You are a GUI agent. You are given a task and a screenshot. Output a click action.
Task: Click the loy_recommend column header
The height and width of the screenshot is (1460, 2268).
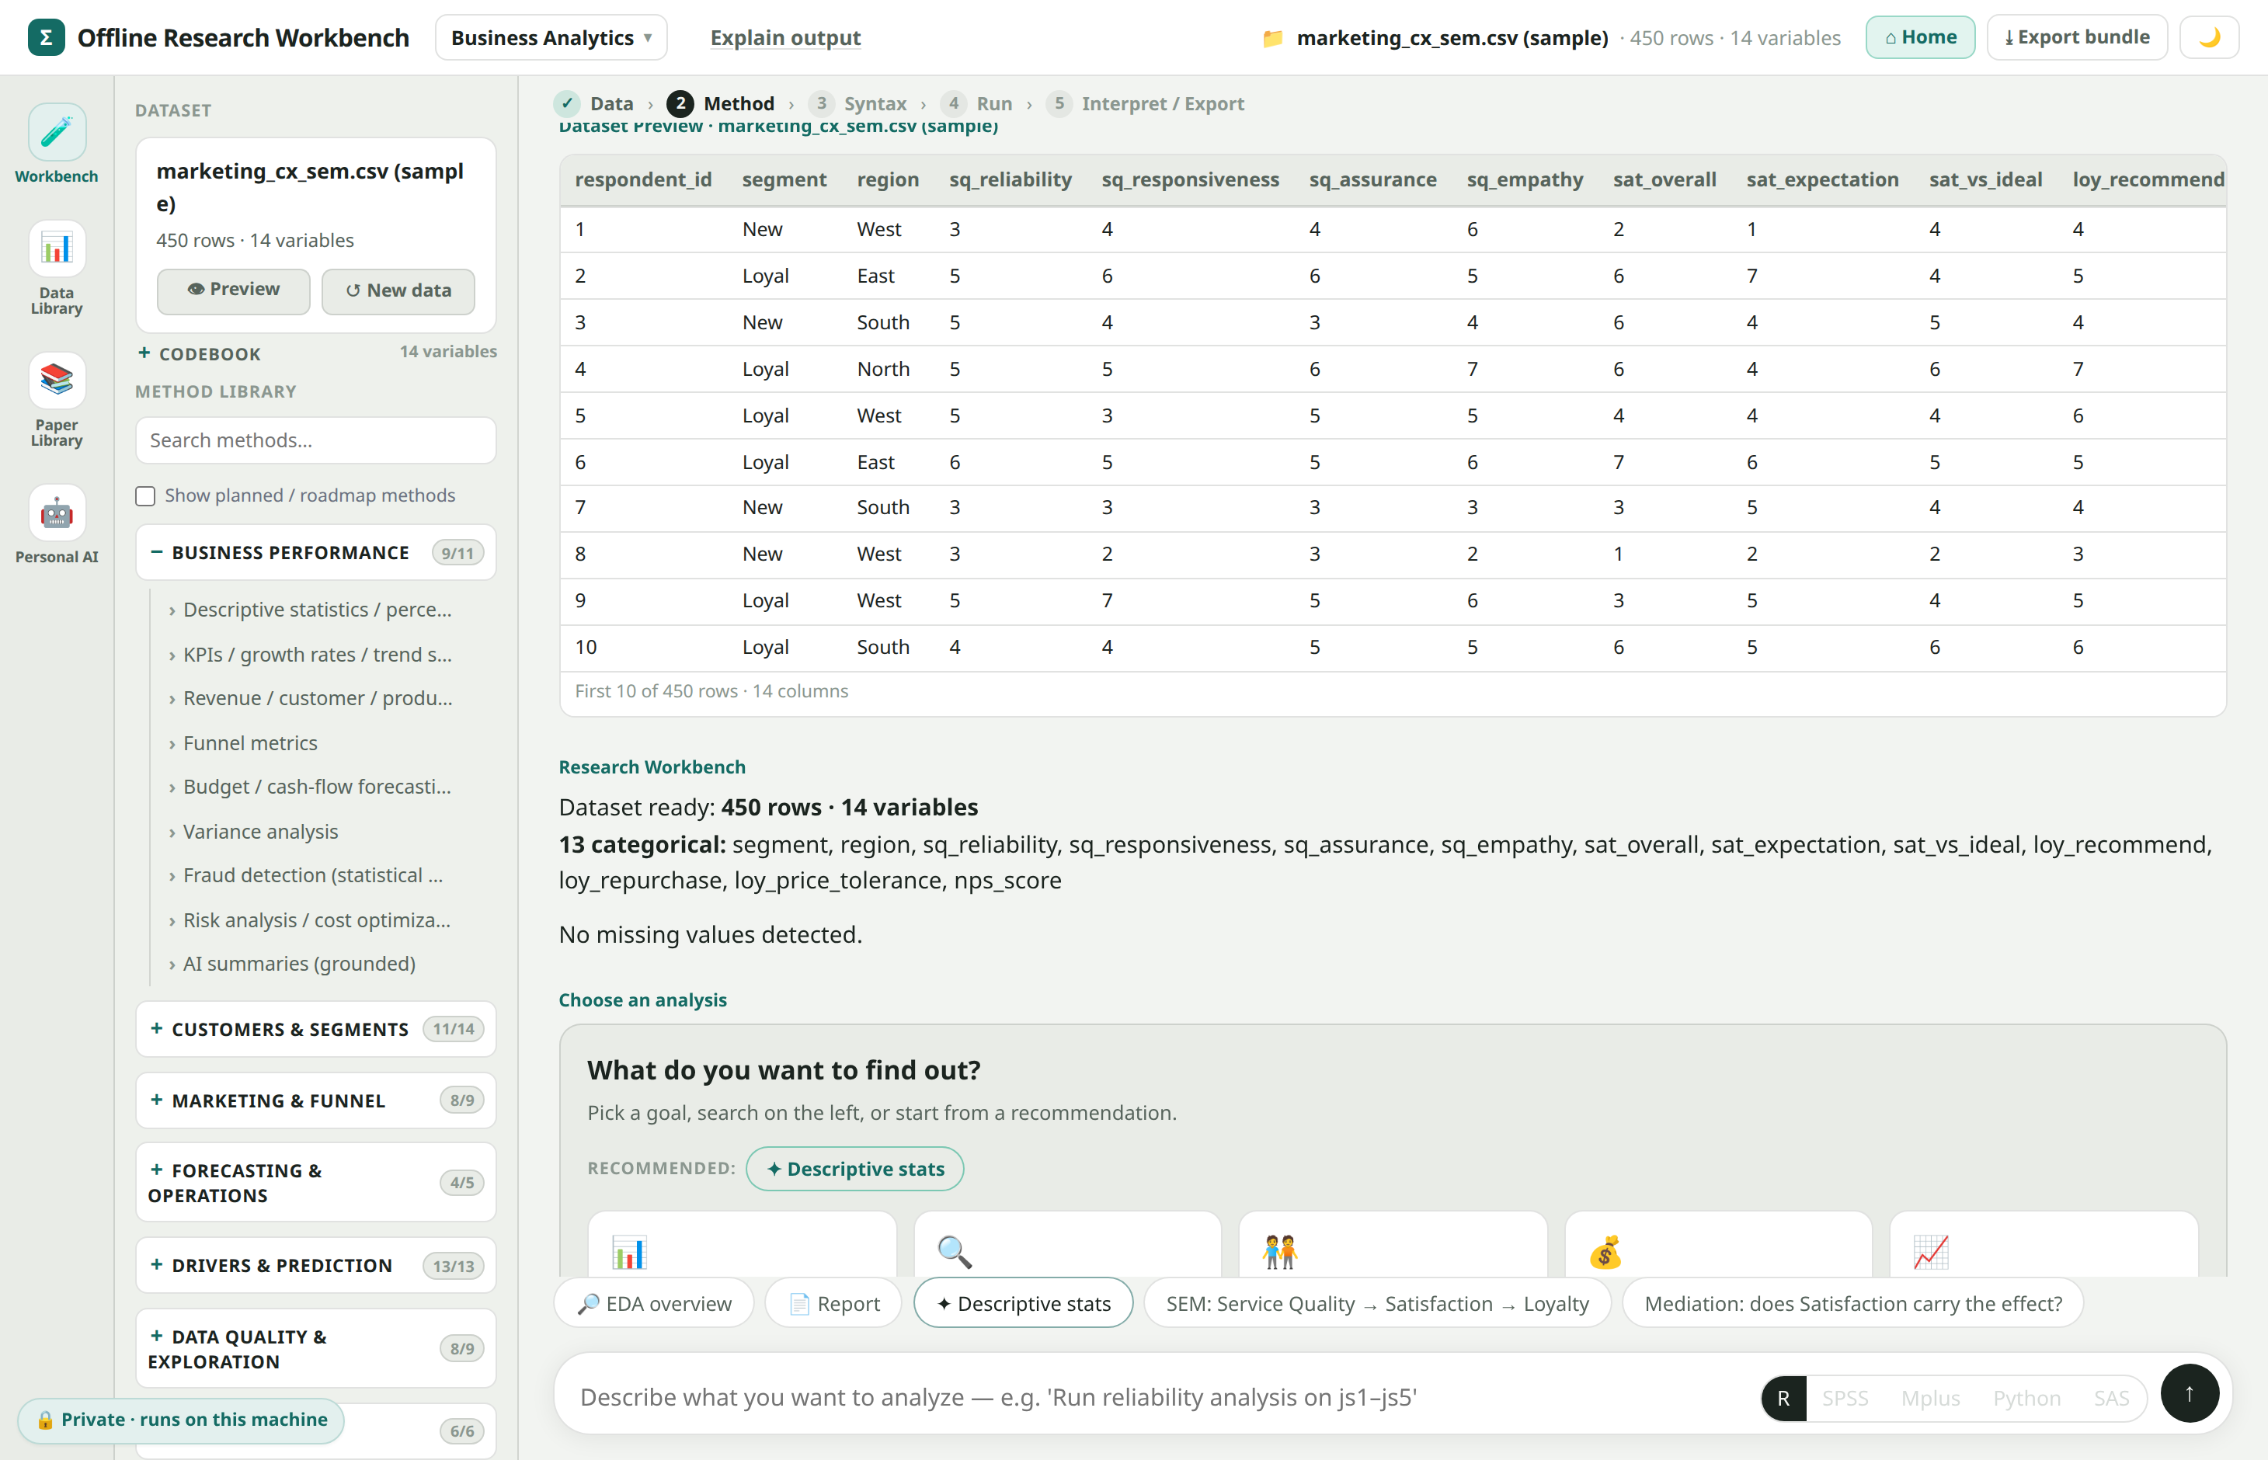[2148, 179]
